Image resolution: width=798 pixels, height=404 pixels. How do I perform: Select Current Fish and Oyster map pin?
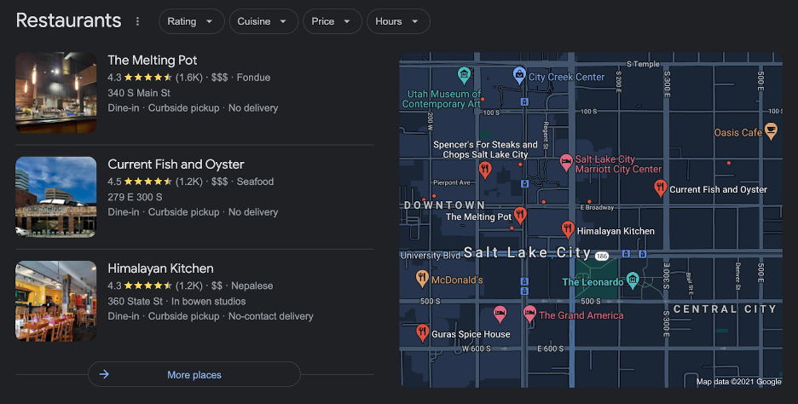pyautogui.click(x=660, y=188)
